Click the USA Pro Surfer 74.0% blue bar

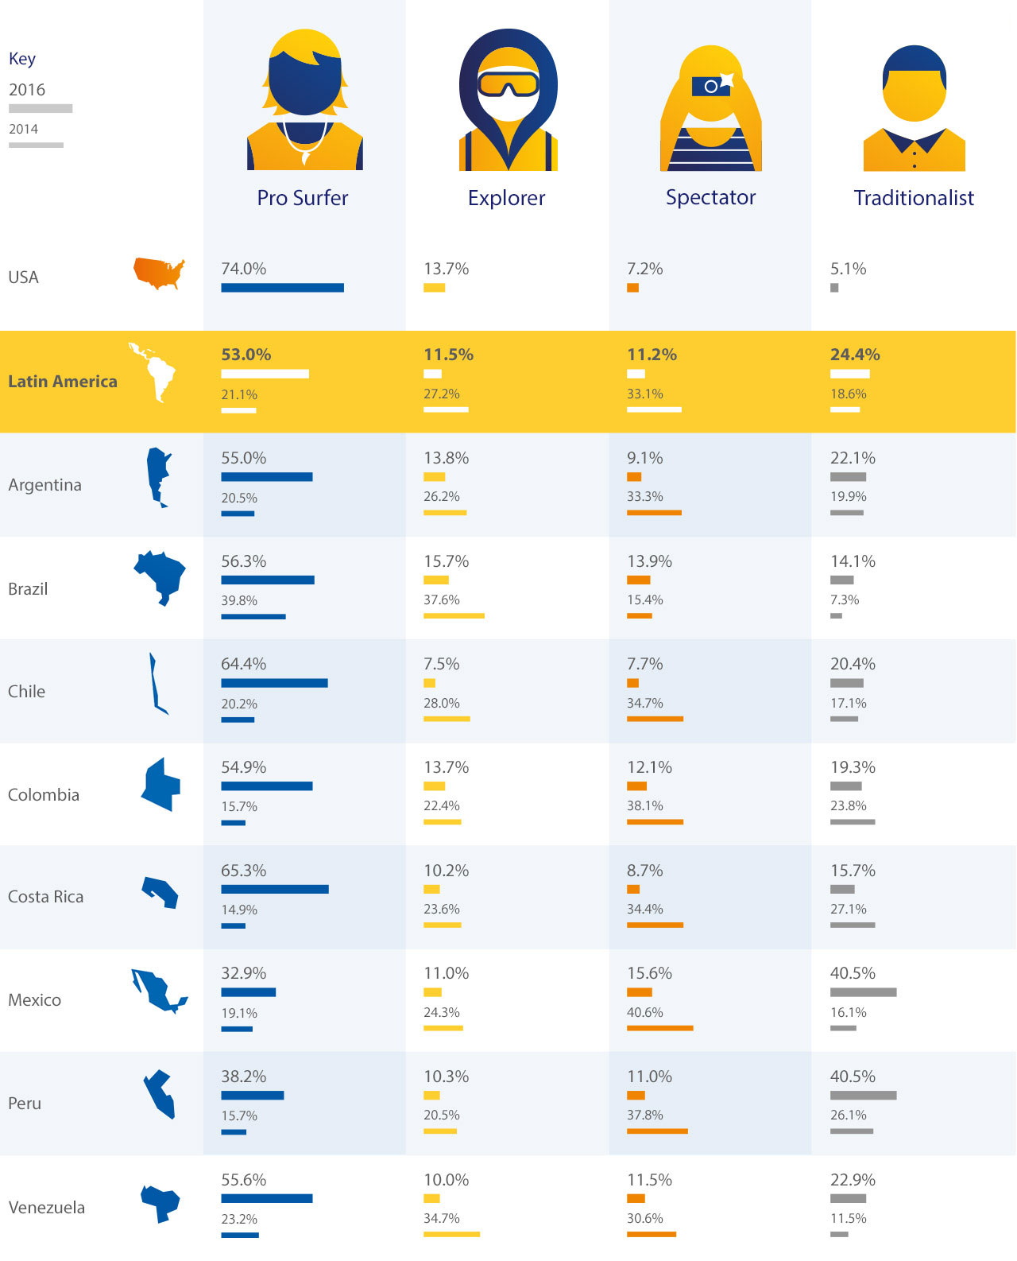[x=282, y=288]
